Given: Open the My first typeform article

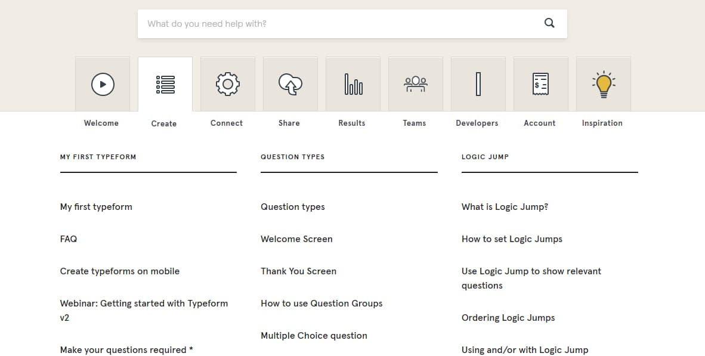Looking at the screenshot, I should [x=96, y=206].
